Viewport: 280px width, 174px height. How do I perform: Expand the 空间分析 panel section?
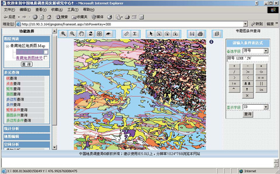[x=27, y=144]
